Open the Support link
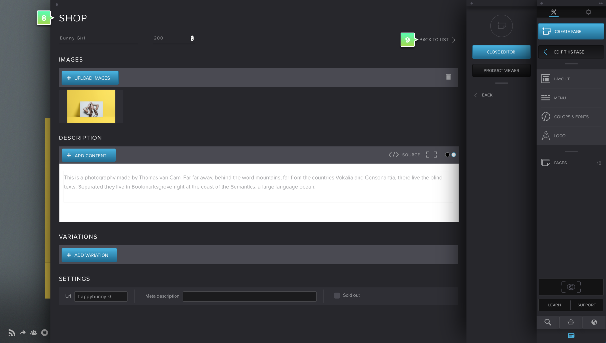606x343 pixels. (587, 305)
